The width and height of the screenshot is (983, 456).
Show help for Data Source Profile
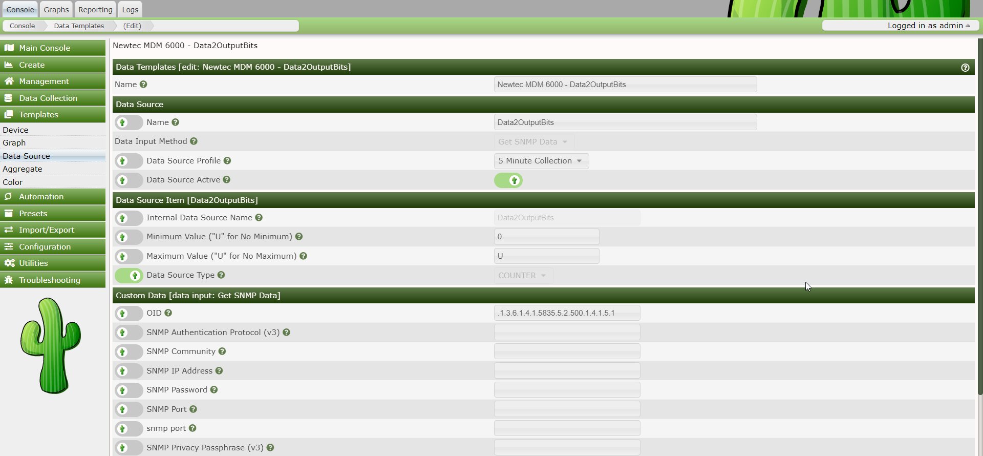click(227, 161)
